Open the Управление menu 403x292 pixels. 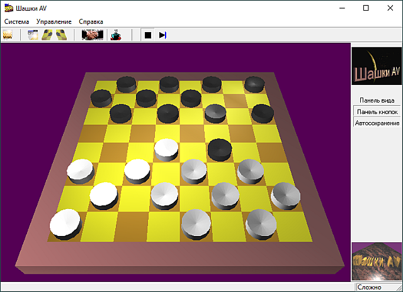point(54,21)
